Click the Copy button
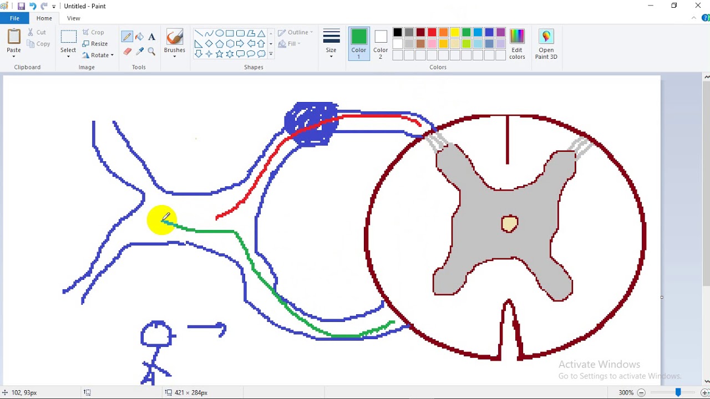 point(38,44)
